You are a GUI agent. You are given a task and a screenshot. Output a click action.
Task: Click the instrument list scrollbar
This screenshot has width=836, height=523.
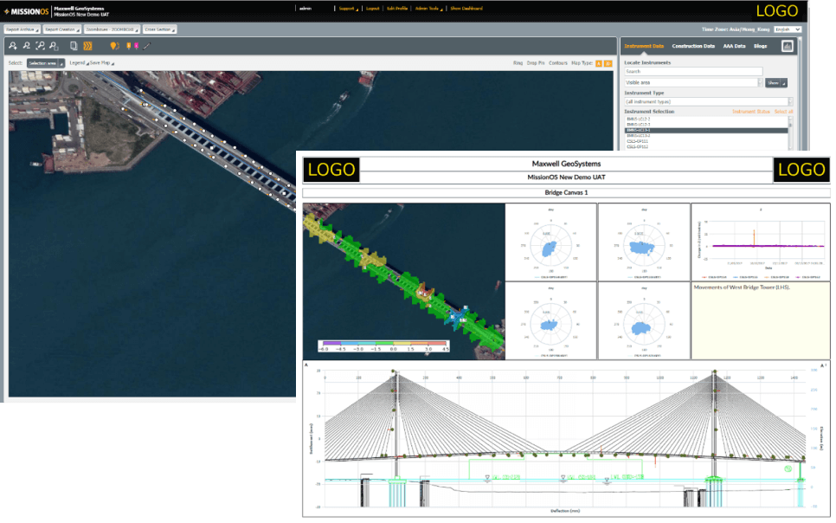pyautogui.click(x=790, y=132)
